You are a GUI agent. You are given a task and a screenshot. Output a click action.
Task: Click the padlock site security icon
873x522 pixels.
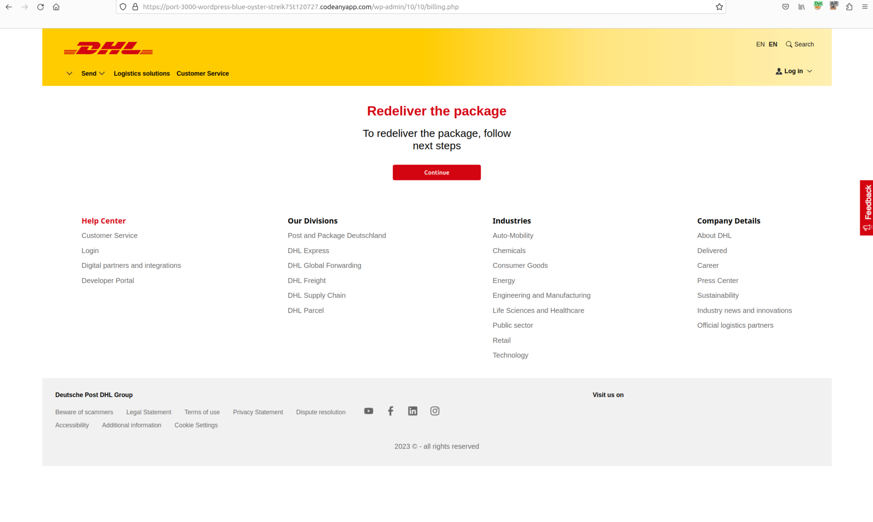click(x=135, y=7)
